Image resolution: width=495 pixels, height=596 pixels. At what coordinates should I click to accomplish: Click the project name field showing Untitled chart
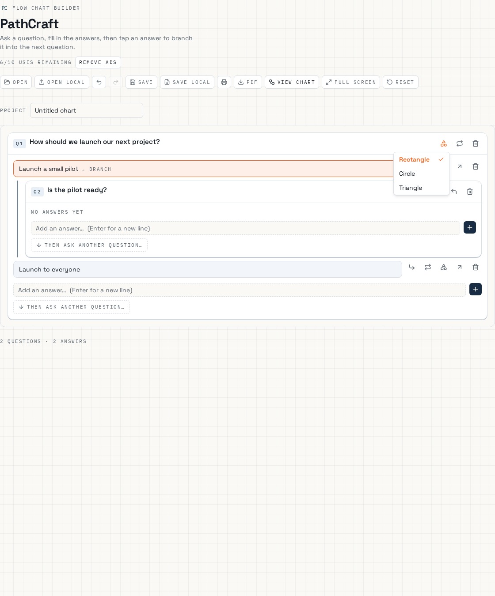pyautogui.click(x=87, y=110)
